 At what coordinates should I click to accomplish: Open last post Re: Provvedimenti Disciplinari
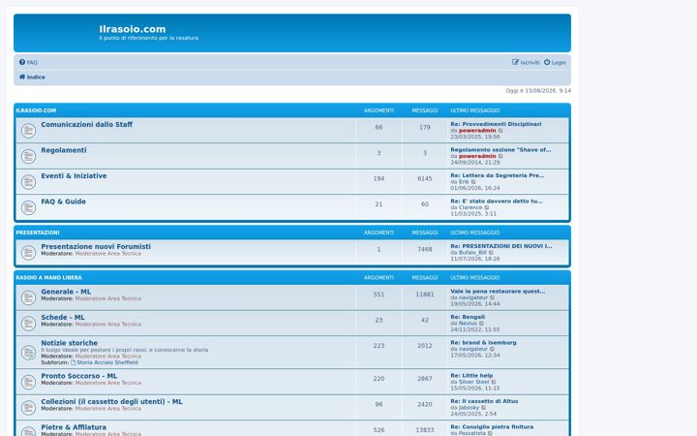point(496,125)
